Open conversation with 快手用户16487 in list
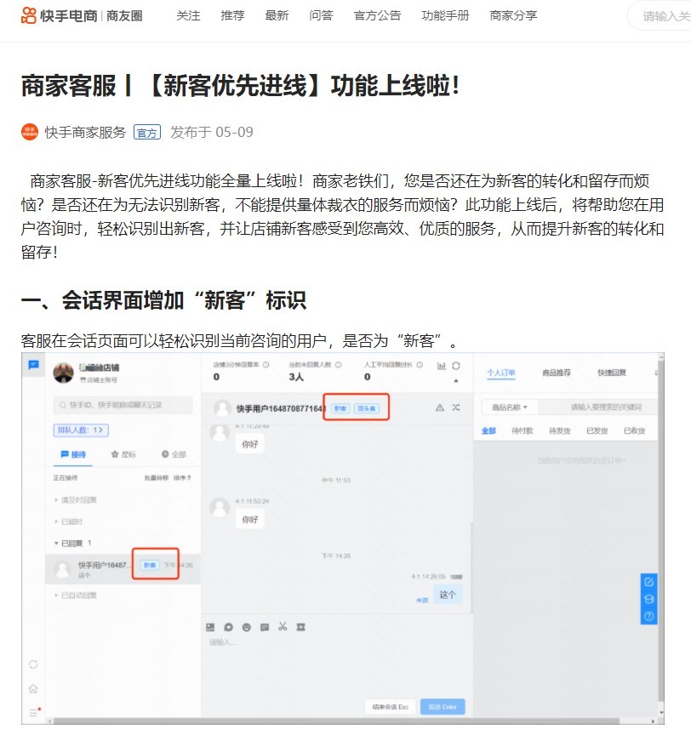The image size is (691, 729). pyautogui.click(x=123, y=569)
